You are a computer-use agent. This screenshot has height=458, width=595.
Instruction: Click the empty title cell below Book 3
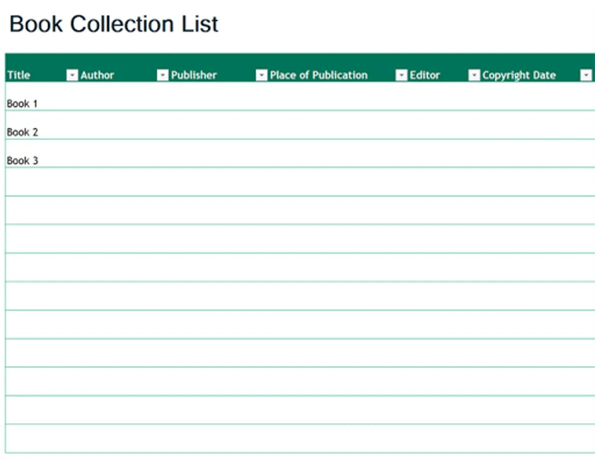point(42,182)
